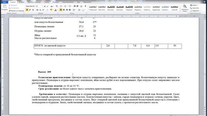Screen dimensions: 207x116
Task: Click the Вставить paste button
Action: (5, 8)
